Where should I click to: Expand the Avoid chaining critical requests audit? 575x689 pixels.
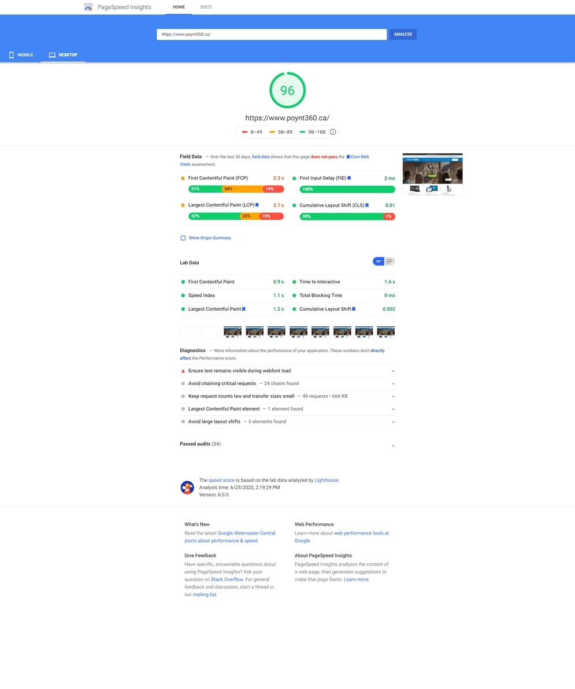click(x=393, y=384)
